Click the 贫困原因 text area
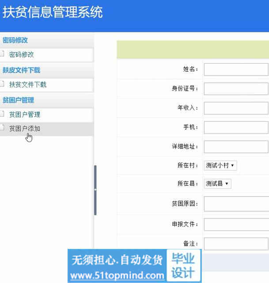269x283 pixels. (236, 204)
